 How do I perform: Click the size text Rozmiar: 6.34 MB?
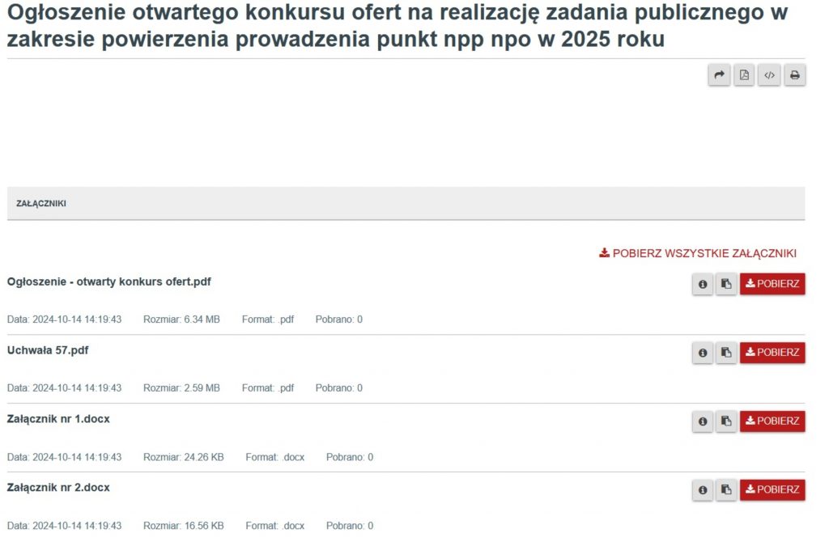coord(181,319)
